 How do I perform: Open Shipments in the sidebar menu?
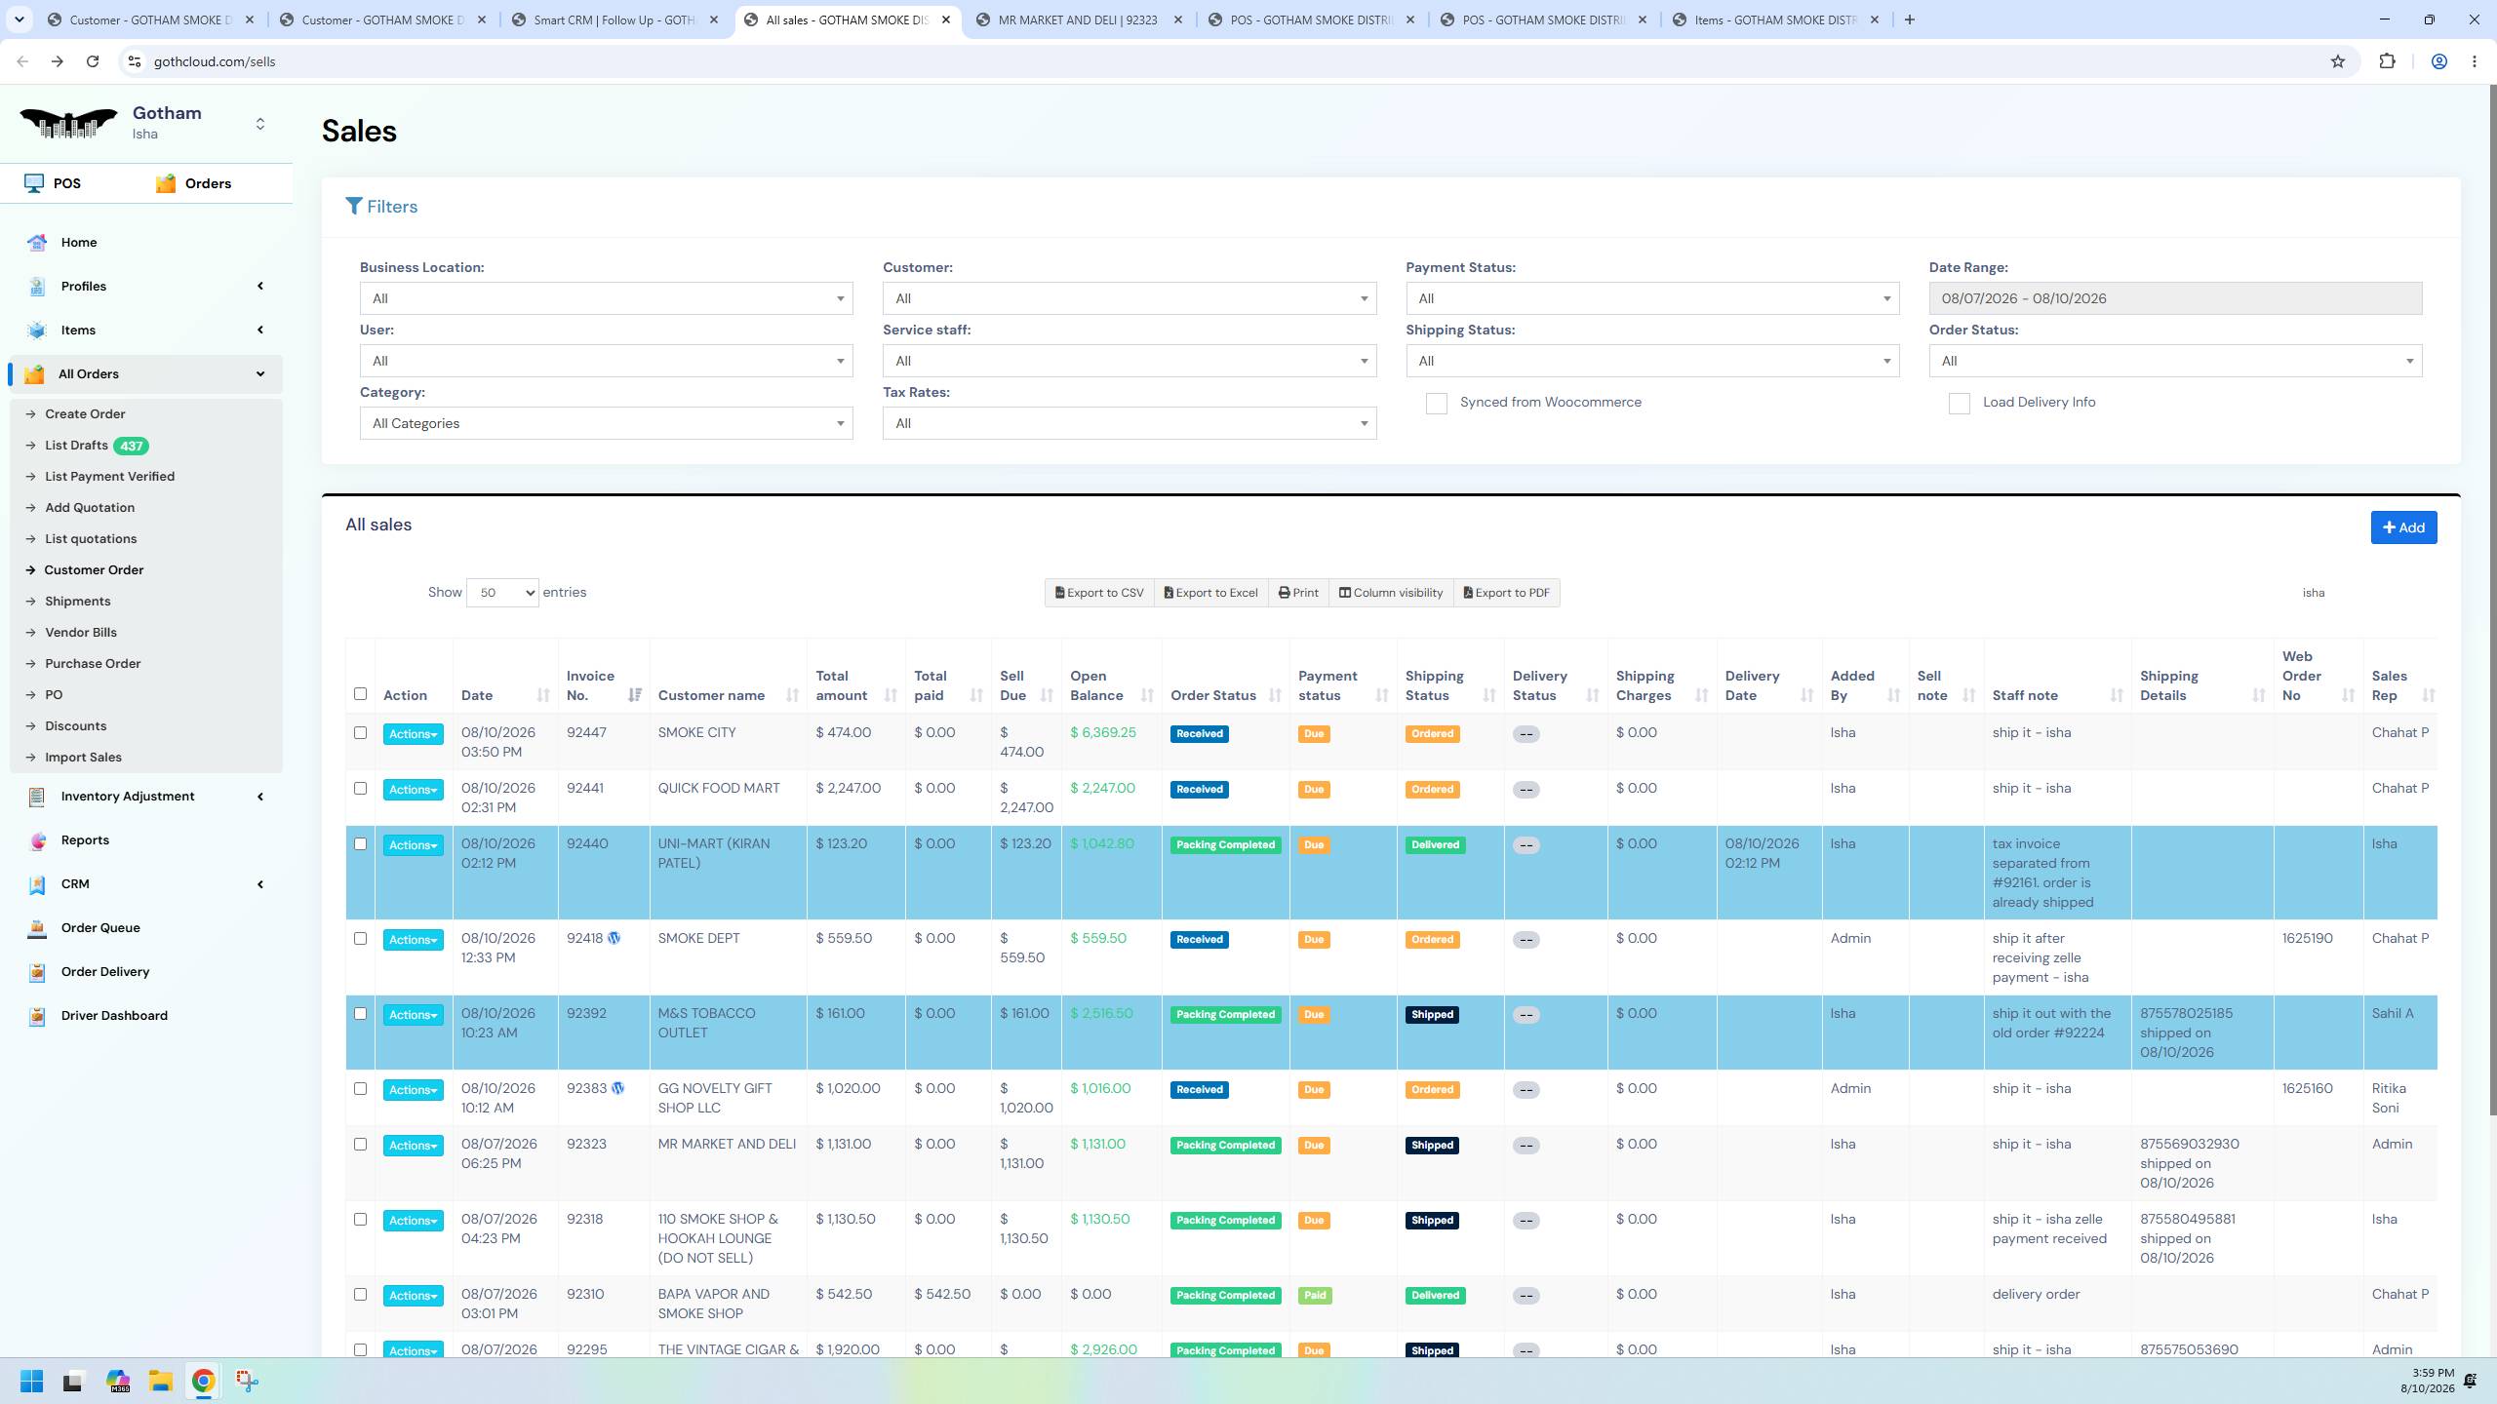coord(77,602)
